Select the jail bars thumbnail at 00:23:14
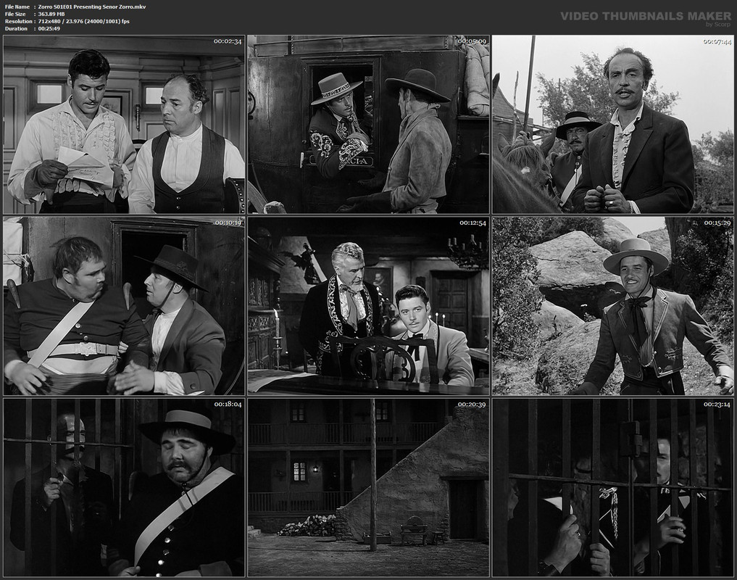The height and width of the screenshot is (580, 737). point(613,487)
